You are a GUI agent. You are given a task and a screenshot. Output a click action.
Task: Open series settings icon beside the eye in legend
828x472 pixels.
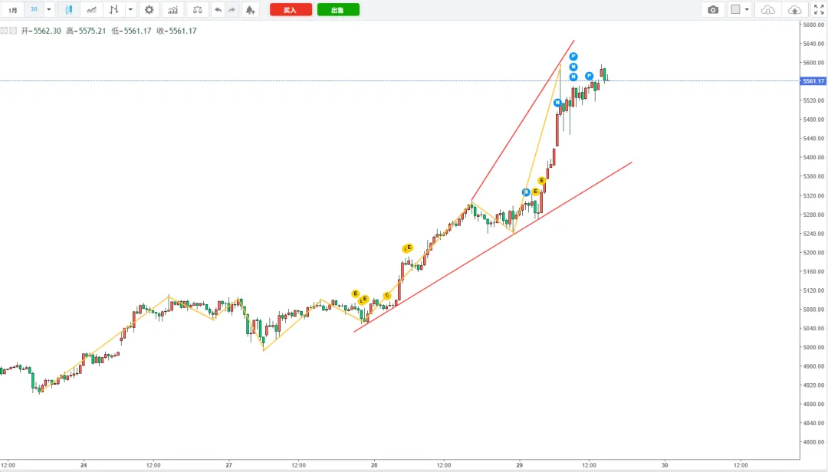(x=13, y=31)
